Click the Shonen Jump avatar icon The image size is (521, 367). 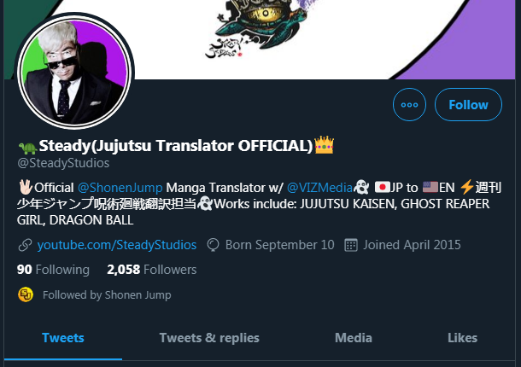pos(26,294)
